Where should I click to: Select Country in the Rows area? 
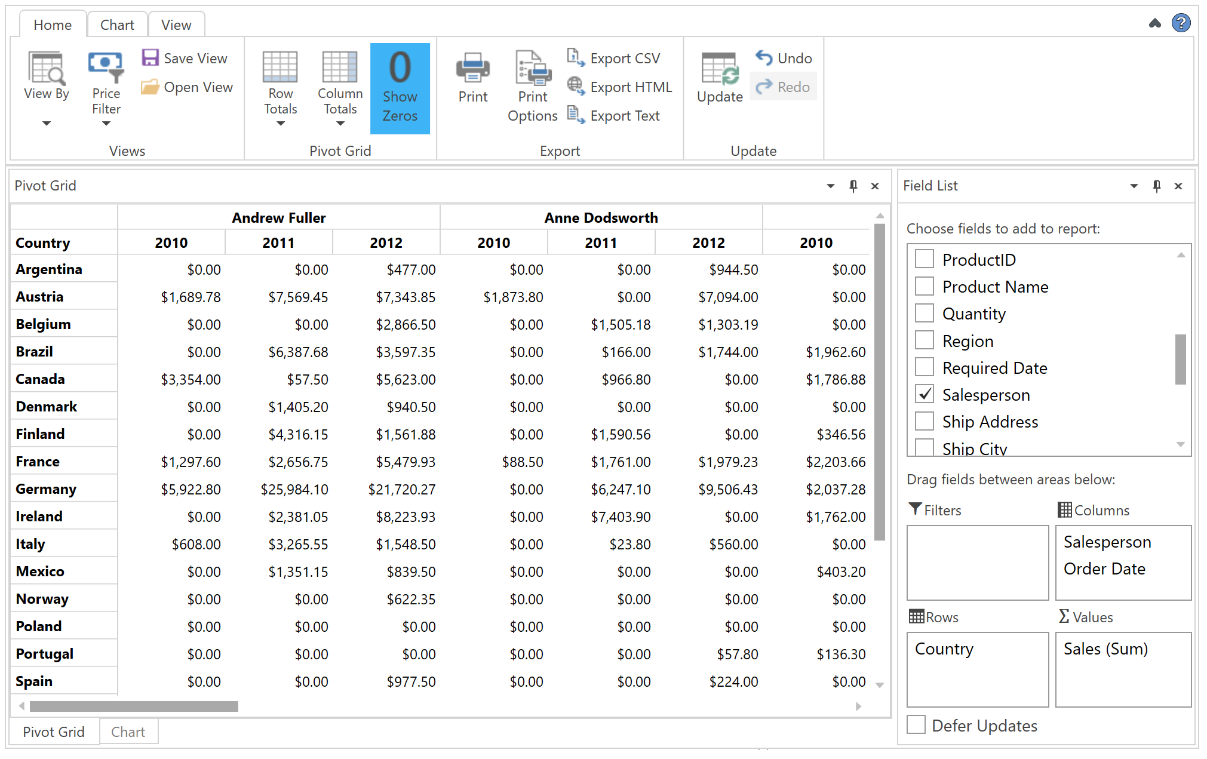tap(944, 649)
